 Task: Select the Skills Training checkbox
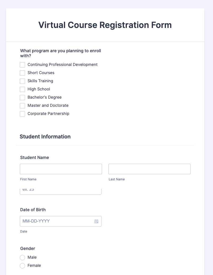(x=22, y=81)
